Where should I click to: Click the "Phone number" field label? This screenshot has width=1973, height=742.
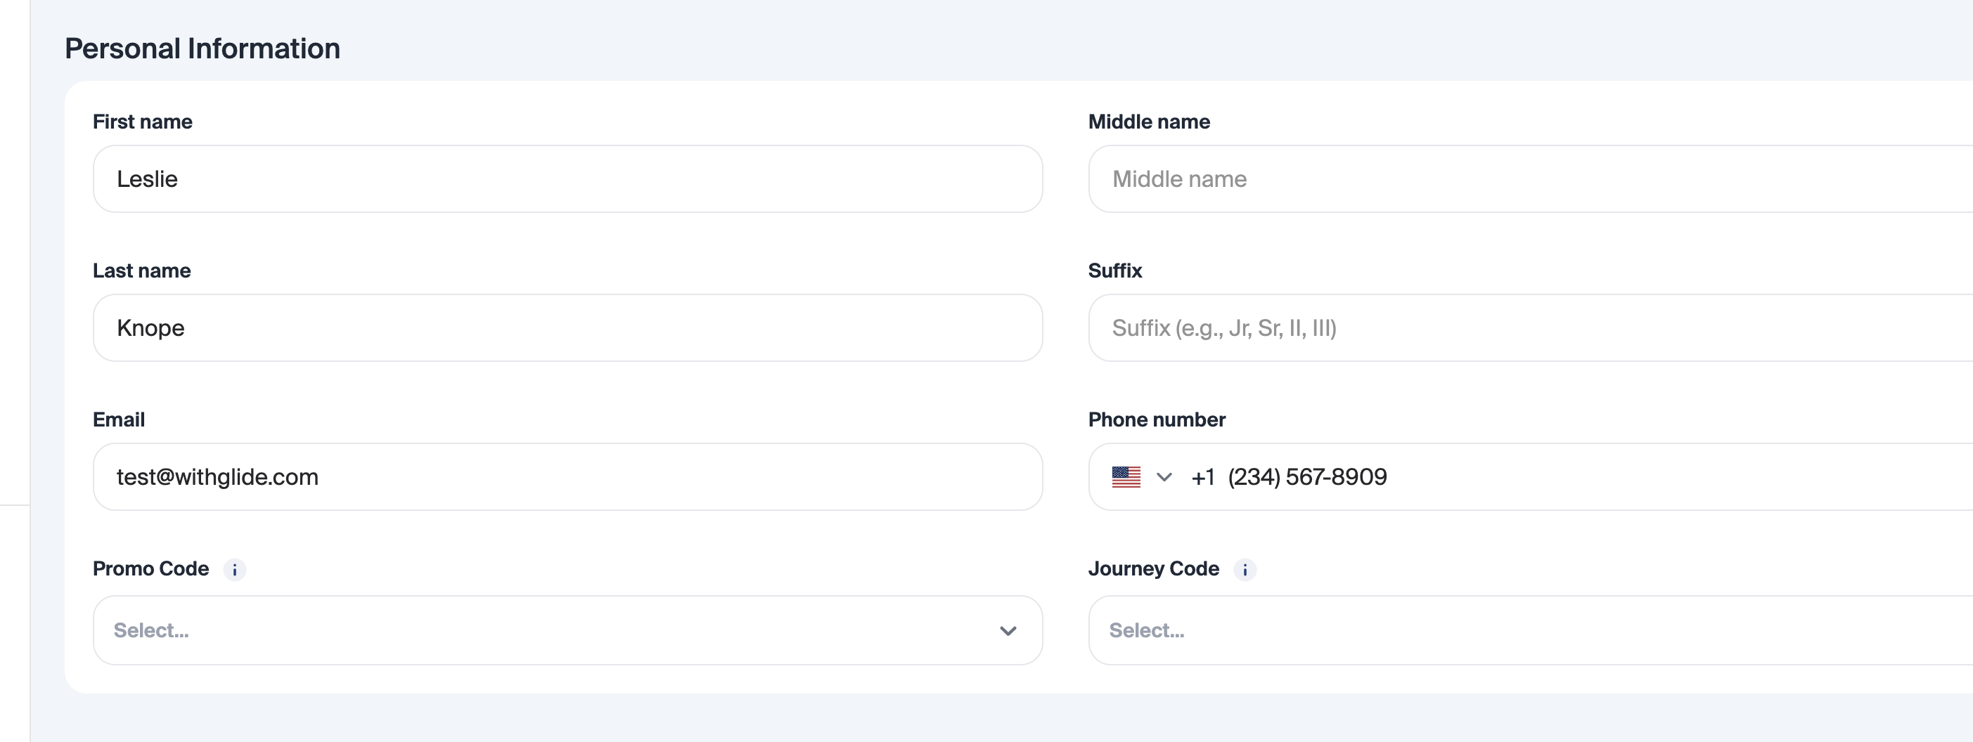tap(1157, 419)
